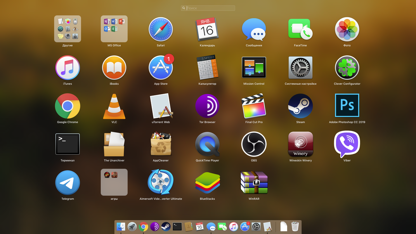Open the Другие folder in Launchpad
The height and width of the screenshot is (234, 416).
pyautogui.click(x=68, y=29)
